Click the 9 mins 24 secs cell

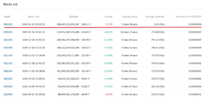point(129,79)
